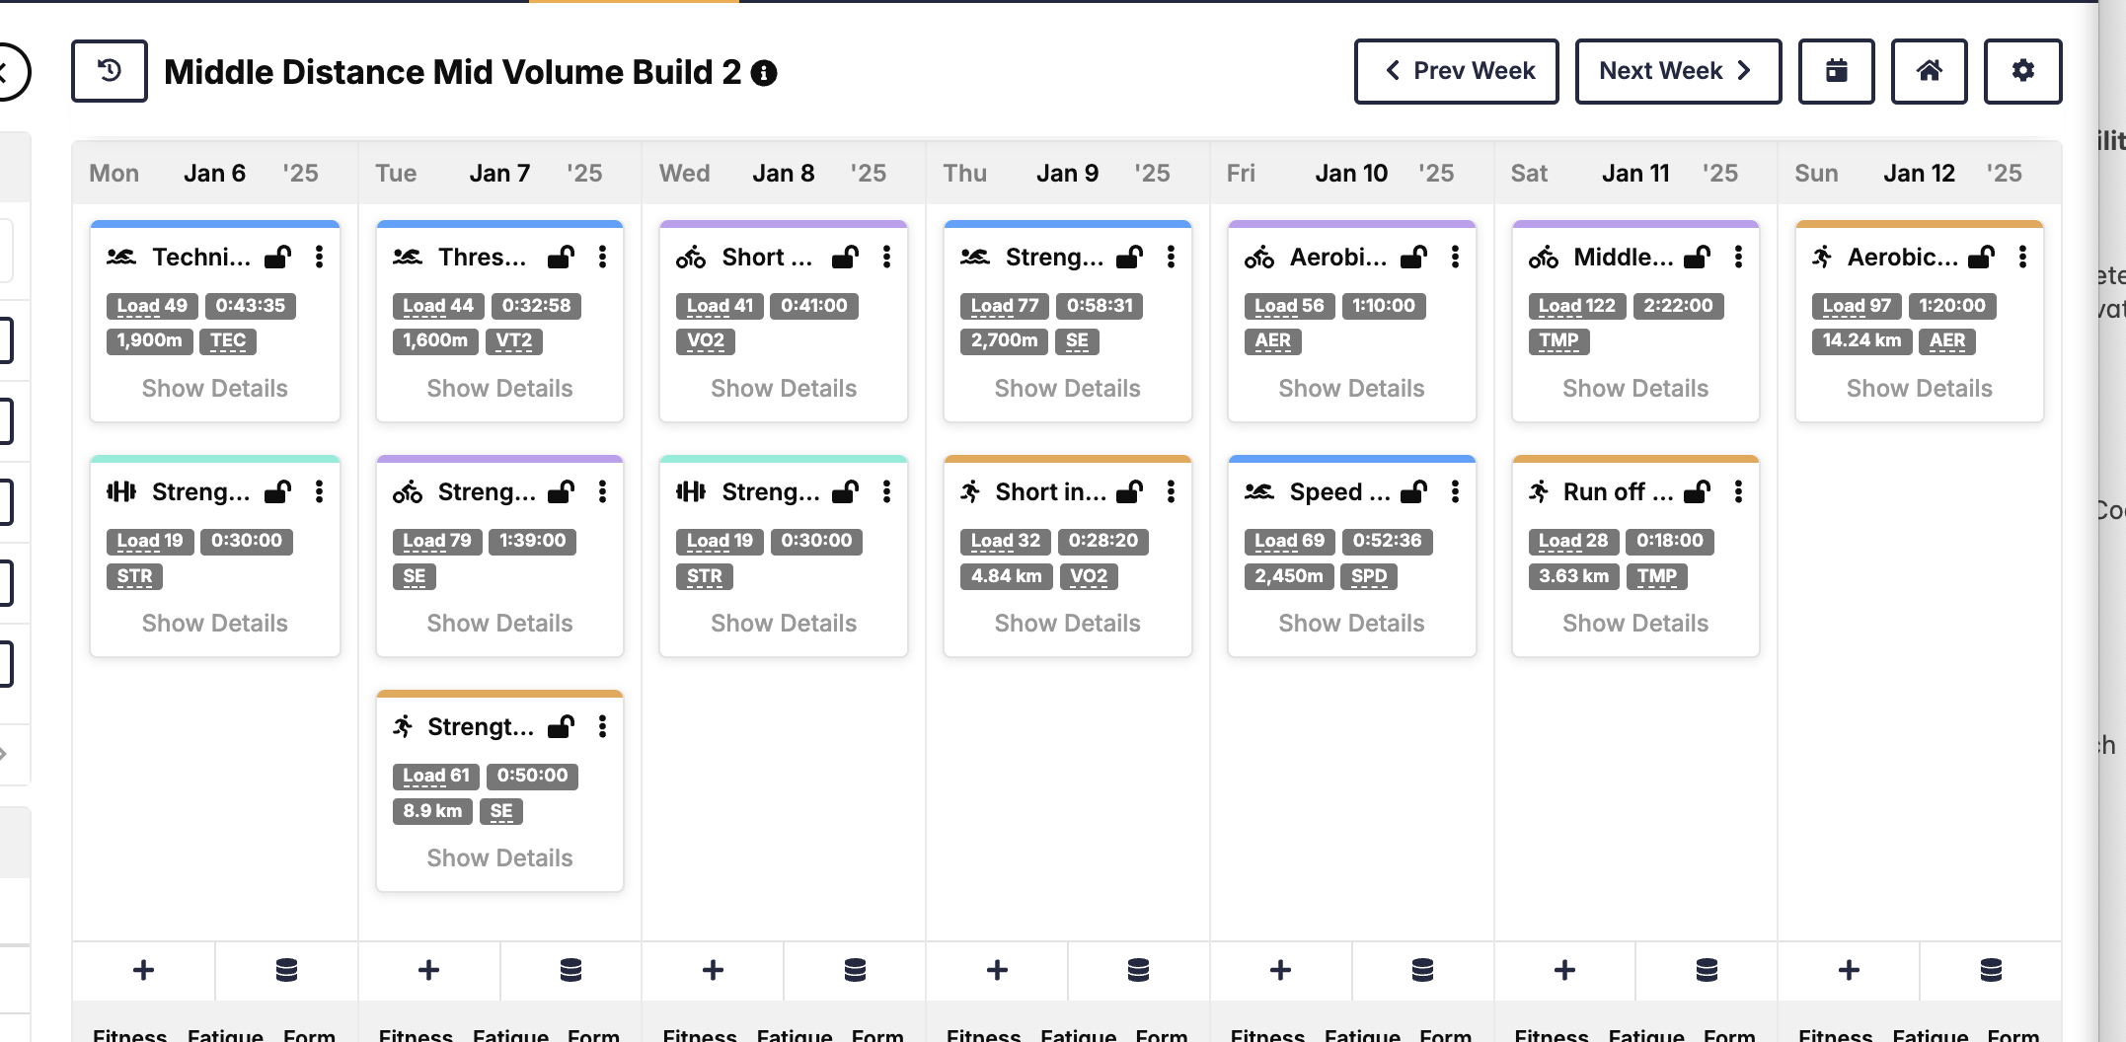2126x1042 pixels.
Task: Click the info icon beside plan title
Action: click(764, 73)
